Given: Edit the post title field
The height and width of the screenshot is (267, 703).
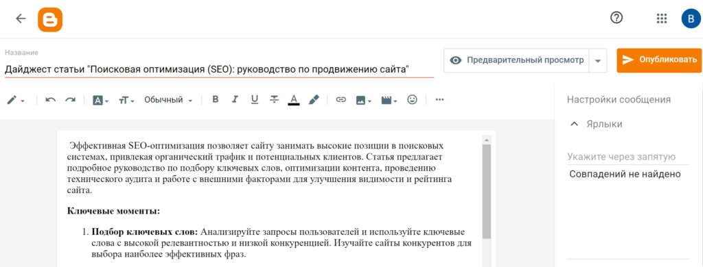Looking at the screenshot, I should pyautogui.click(x=219, y=70).
